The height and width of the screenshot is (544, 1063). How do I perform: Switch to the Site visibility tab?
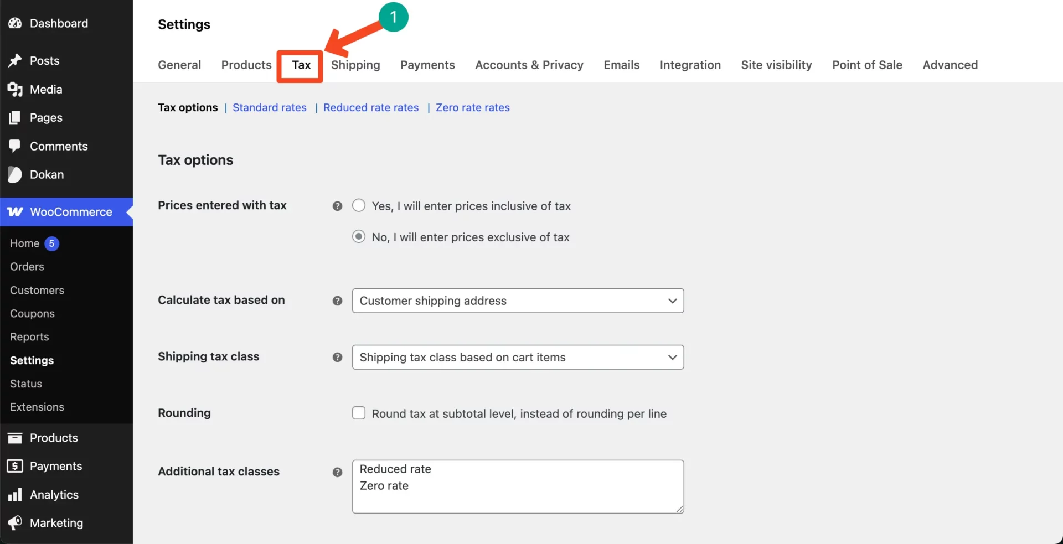pyautogui.click(x=777, y=65)
